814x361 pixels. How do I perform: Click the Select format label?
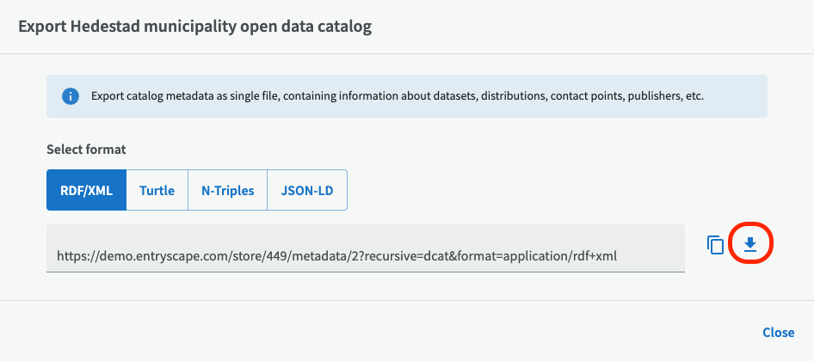tap(86, 150)
